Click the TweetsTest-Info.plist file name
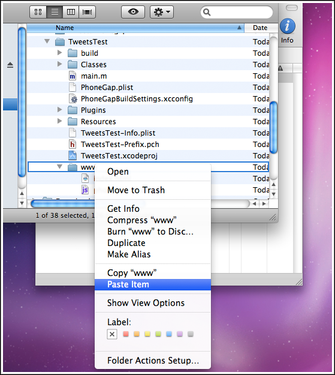 pos(118,133)
